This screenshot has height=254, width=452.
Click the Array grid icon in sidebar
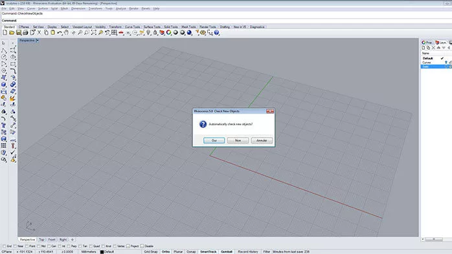[4, 145]
